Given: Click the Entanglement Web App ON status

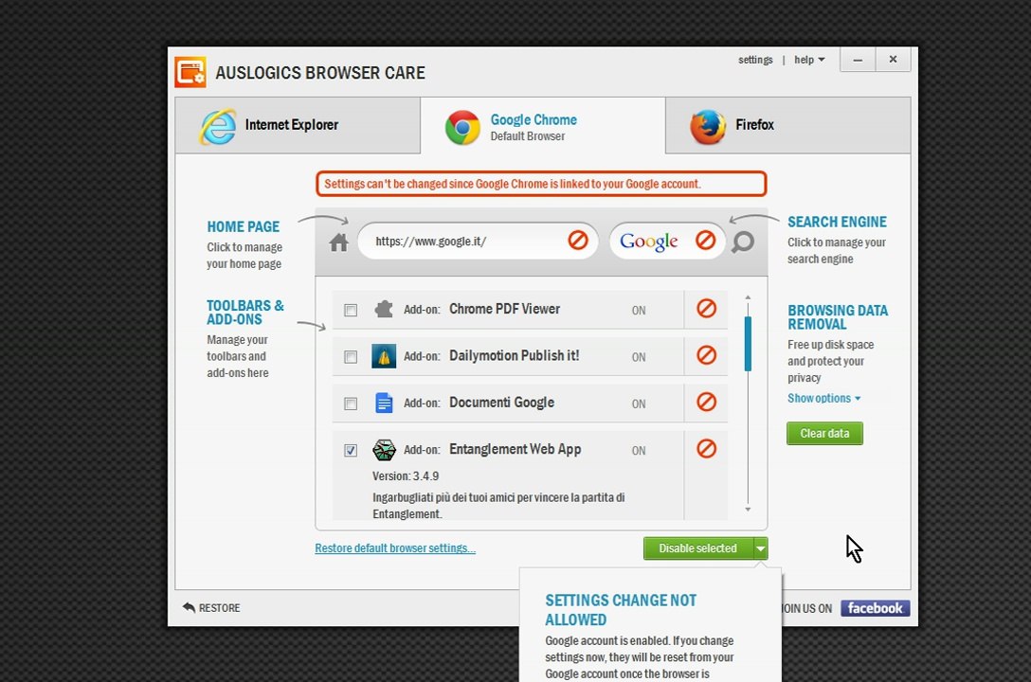Looking at the screenshot, I should click(x=639, y=450).
